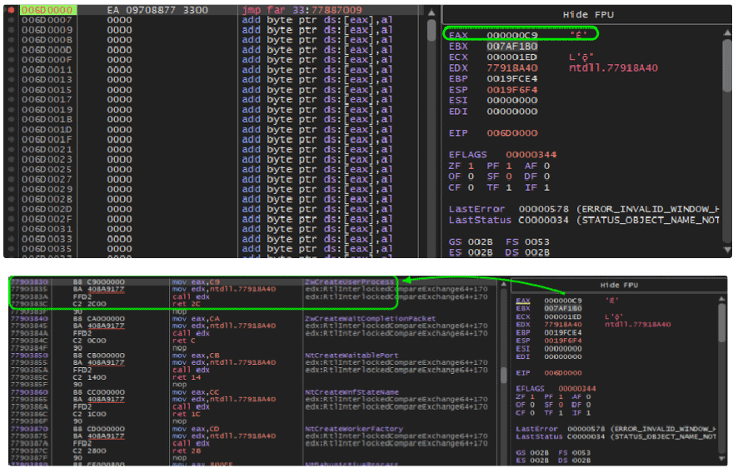Click LastError 00000578 in upper registers
Image resolution: width=733 pixels, height=473 pixels.
pyautogui.click(x=544, y=209)
